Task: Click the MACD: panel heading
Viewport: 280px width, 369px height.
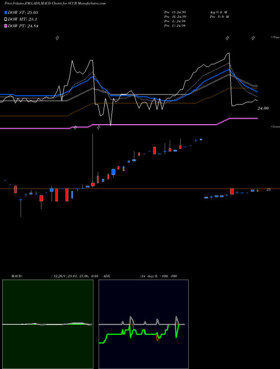Action: click(17, 276)
